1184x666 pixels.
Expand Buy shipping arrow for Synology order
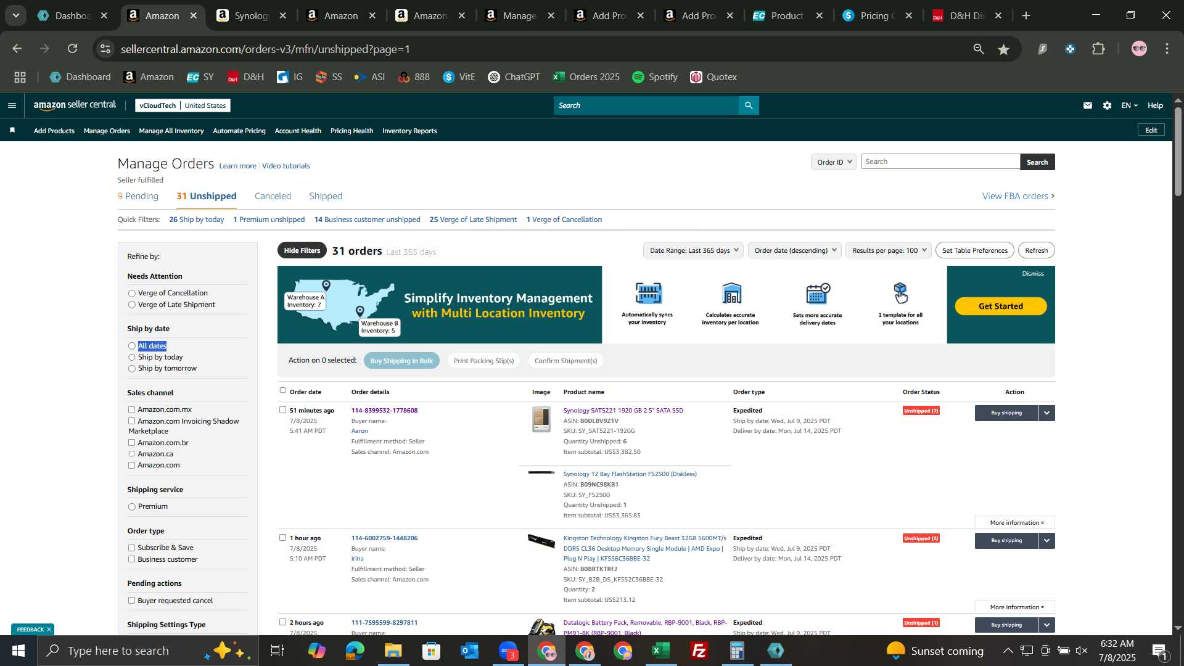coord(1047,413)
